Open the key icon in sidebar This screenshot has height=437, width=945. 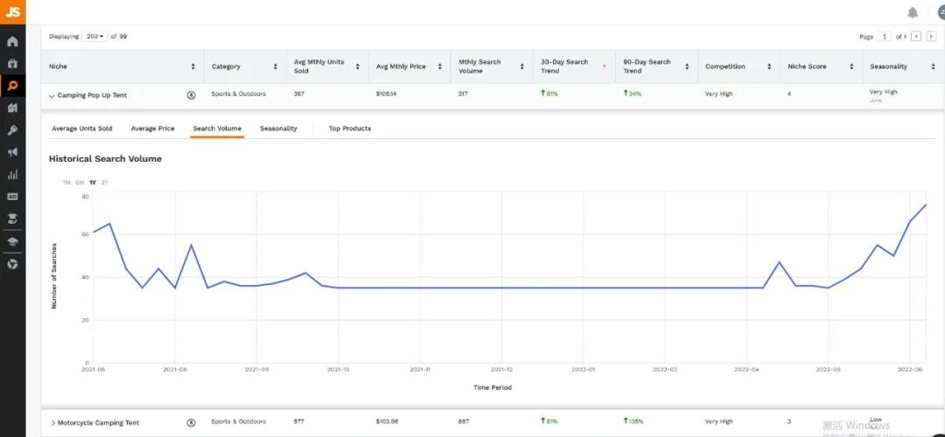tap(12, 130)
